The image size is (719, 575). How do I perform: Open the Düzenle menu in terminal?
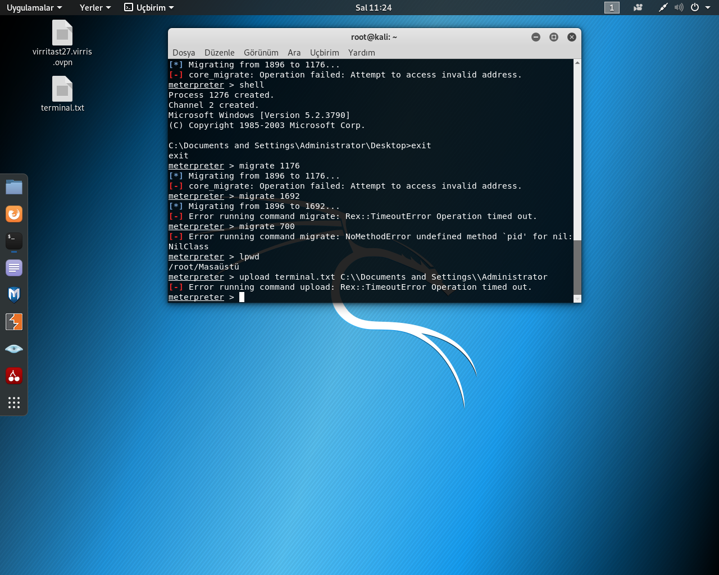tap(220, 52)
